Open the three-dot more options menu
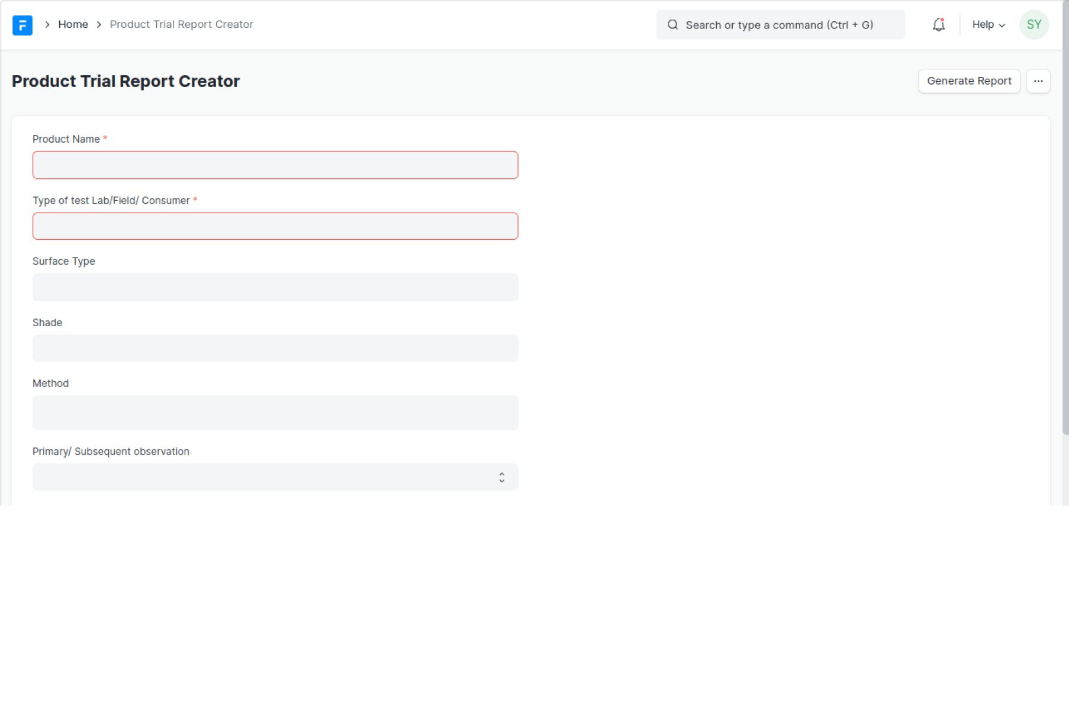 coord(1038,81)
